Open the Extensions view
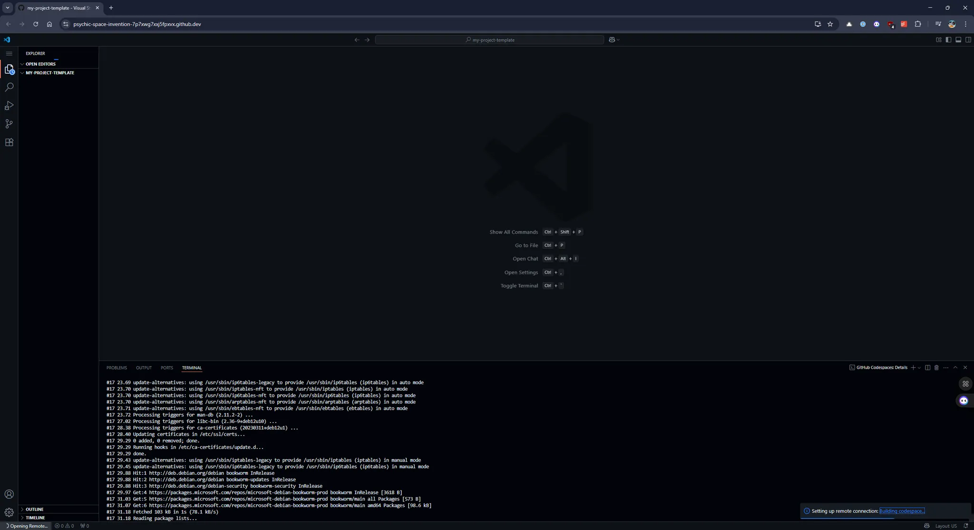 coord(9,142)
